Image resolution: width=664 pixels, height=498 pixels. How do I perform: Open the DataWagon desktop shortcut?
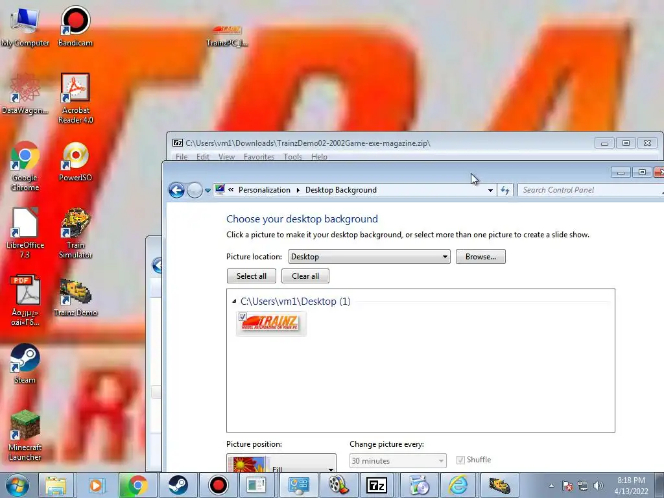tap(25, 93)
